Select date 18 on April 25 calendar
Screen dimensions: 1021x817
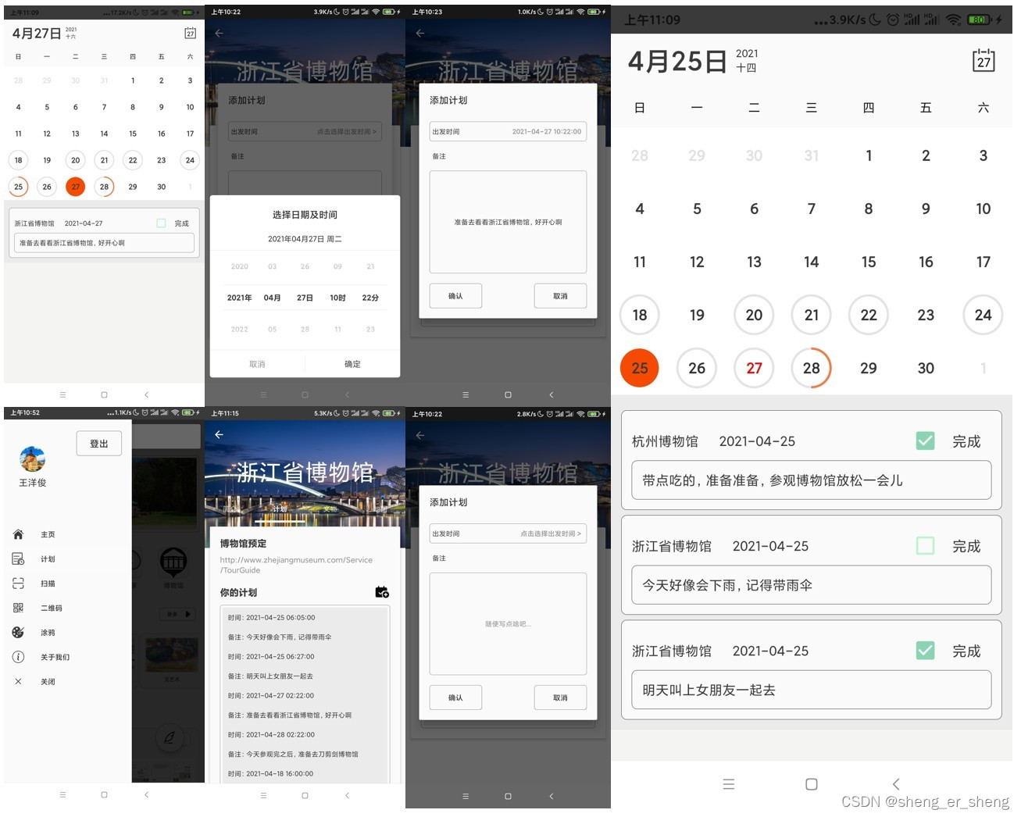point(640,315)
